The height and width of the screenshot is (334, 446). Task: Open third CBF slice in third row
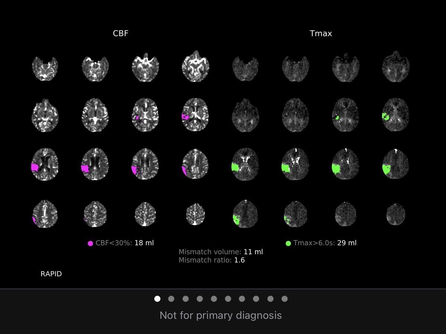[145, 164]
